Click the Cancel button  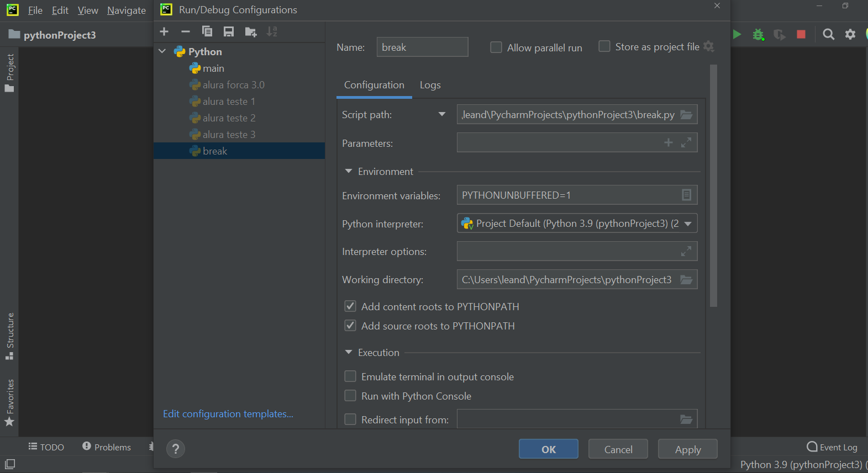coord(618,449)
